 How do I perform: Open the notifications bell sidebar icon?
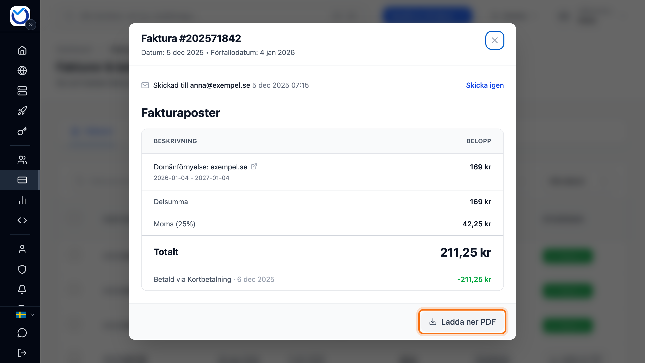pos(22,289)
